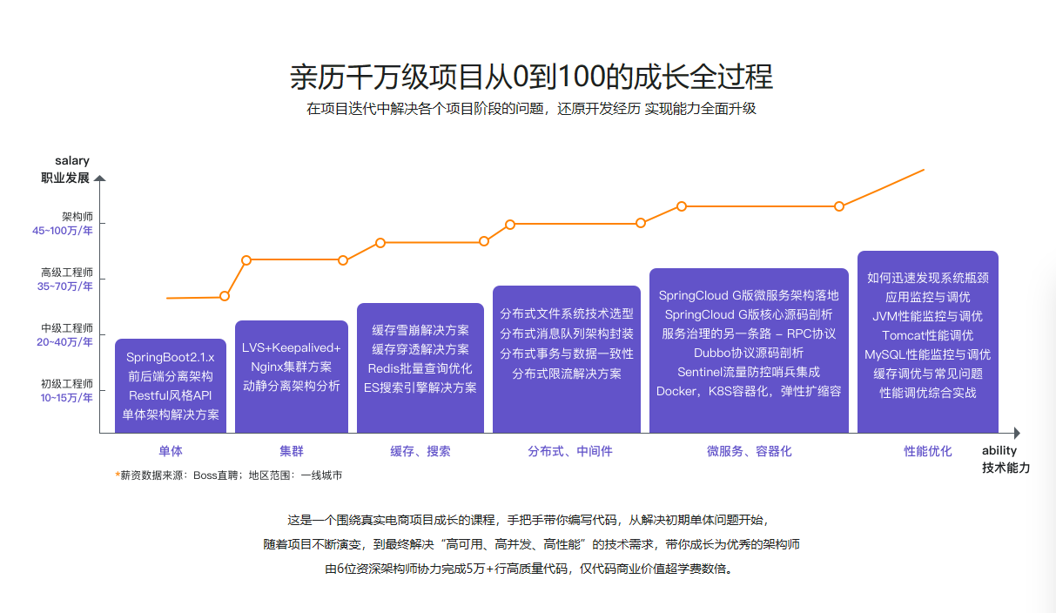Screen dimensions: 1056x613
Task: Select the 集群 stage label
Action: pos(292,451)
